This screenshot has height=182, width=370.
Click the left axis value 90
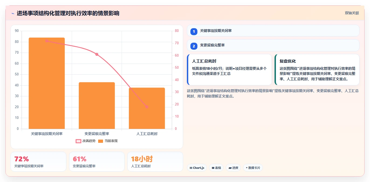tap(17, 31)
